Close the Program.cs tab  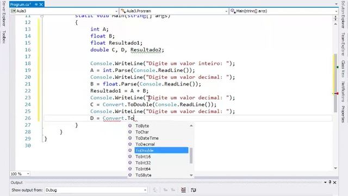coord(41,4)
